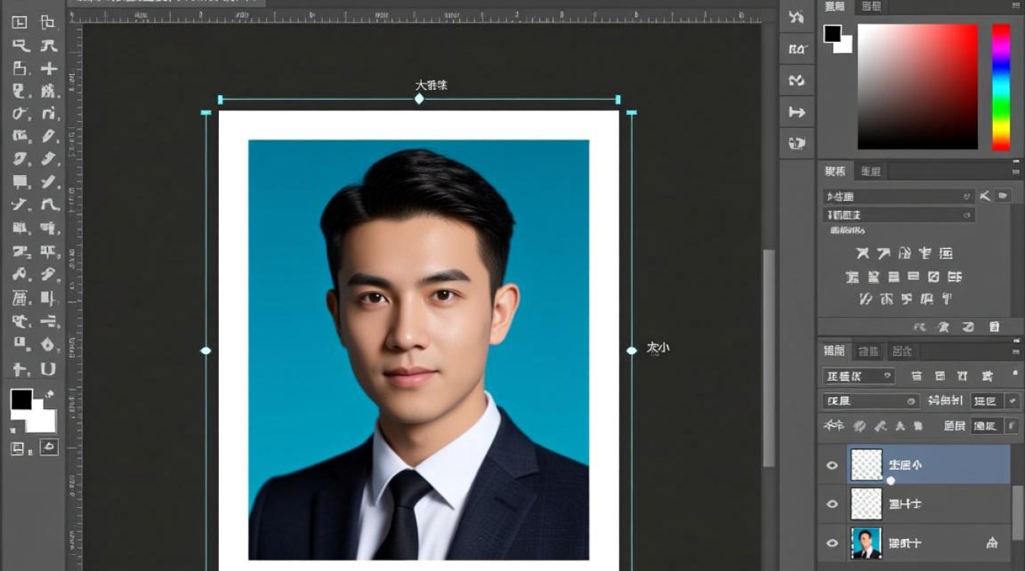
Task: Switch to the third tab of the Layers panel
Action: (x=902, y=351)
